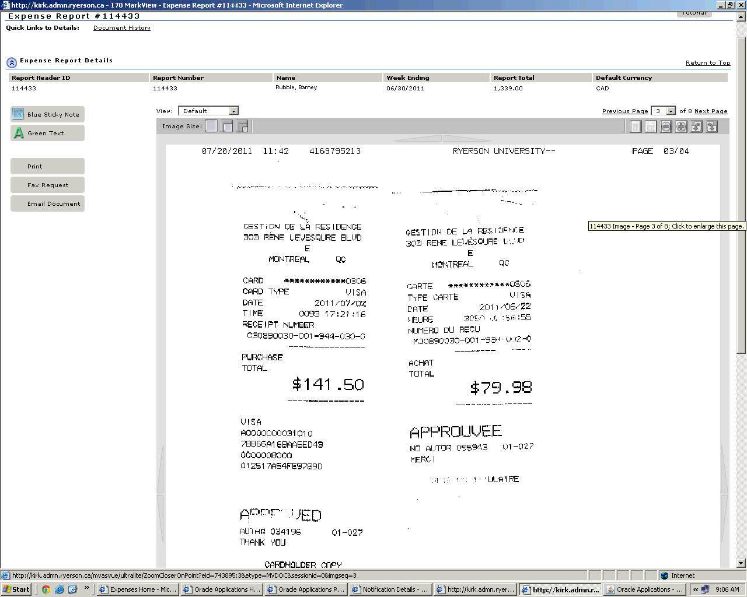Click the Previous Page link
Image resolution: width=747 pixels, height=597 pixels.
click(x=625, y=111)
